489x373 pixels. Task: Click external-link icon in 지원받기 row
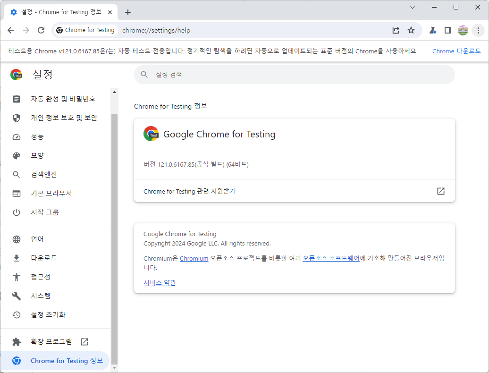coord(441,191)
